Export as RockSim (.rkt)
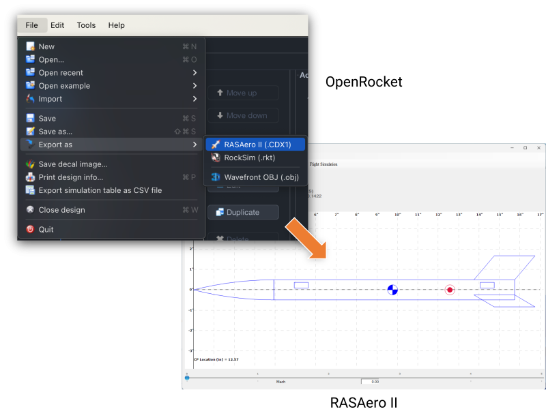 pyautogui.click(x=255, y=157)
